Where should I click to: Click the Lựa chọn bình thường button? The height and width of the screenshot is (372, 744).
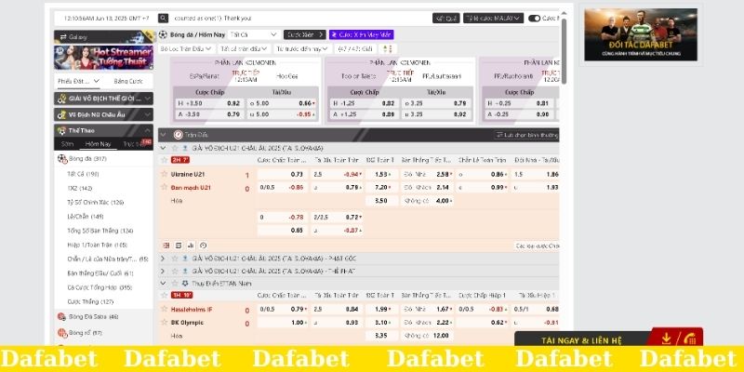526,135
